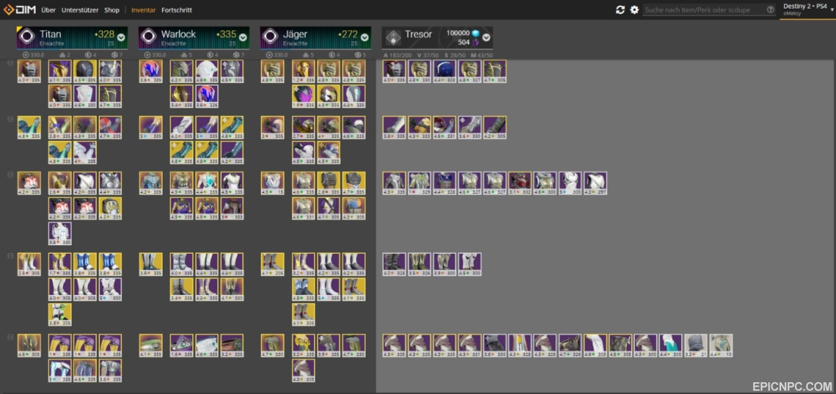Select Titan's equipped helmet

(29, 72)
